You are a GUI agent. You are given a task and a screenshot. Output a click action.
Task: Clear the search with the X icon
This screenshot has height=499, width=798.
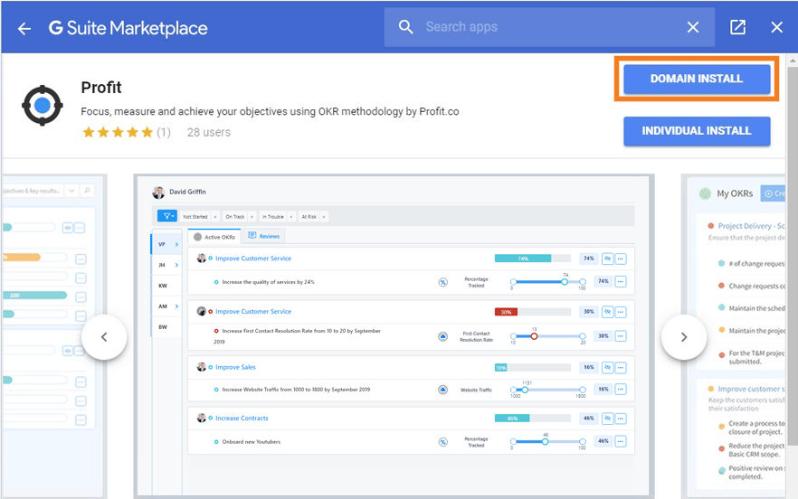(x=693, y=27)
